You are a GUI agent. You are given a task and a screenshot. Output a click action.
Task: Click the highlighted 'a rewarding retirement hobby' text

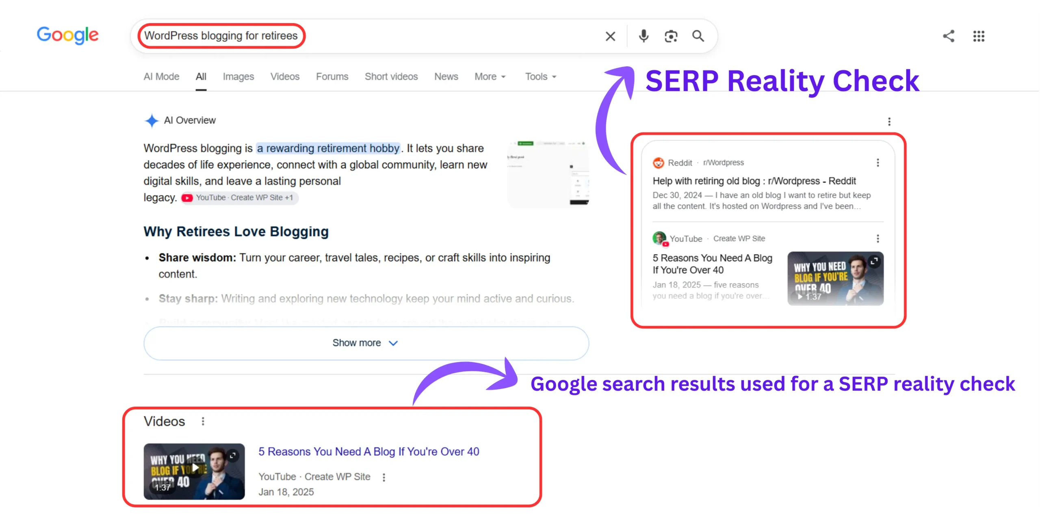(328, 148)
